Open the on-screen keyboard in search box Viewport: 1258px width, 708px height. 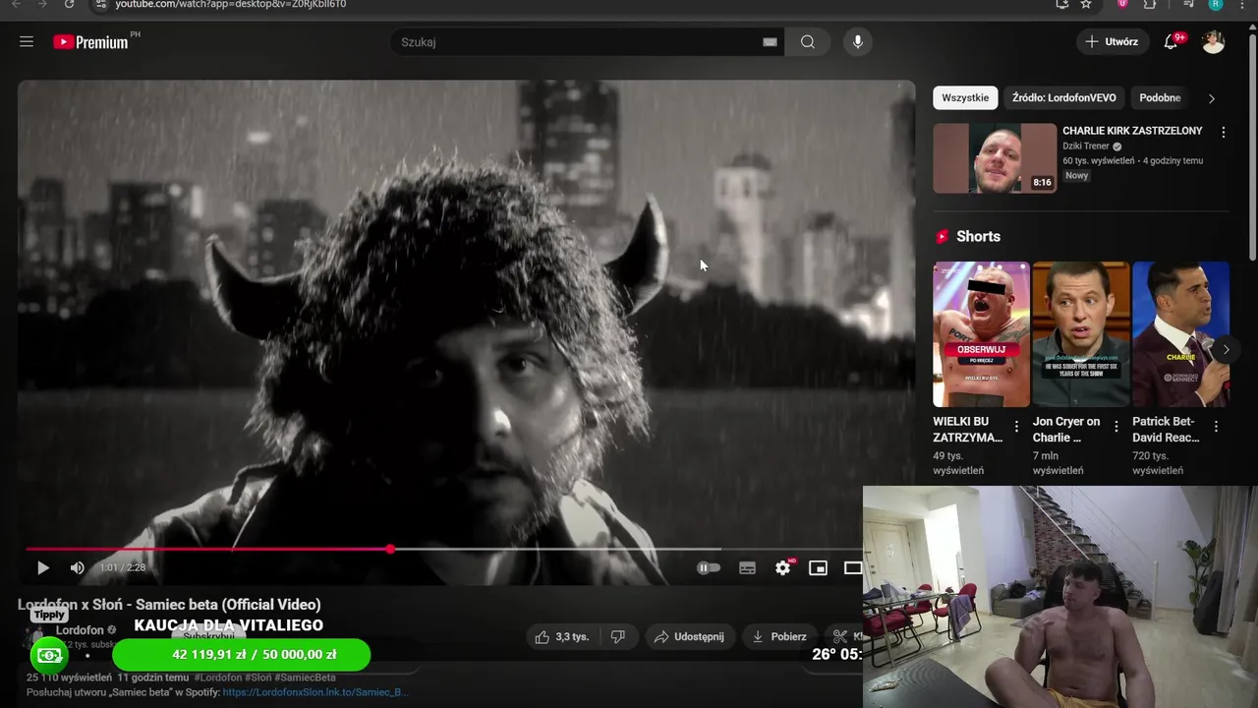pos(770,42)
